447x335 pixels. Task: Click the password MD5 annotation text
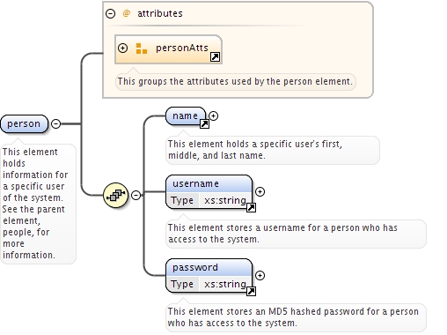pos(293,317)
